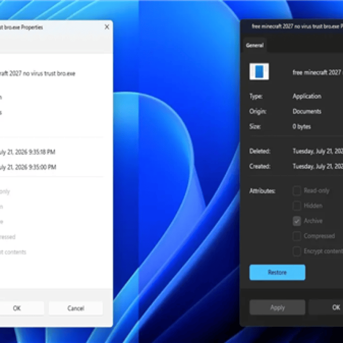The height and width of the screenshot is (343, 343).
Task: Select the 9:35:18 PM date in light dialog
Action: click(x=27, y=152)
